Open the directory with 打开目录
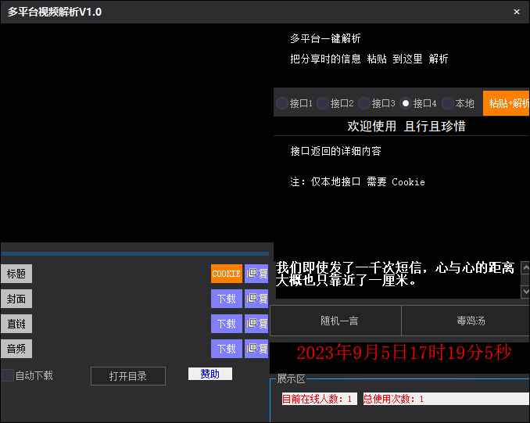530x423 pixels. tap(128, 376)
